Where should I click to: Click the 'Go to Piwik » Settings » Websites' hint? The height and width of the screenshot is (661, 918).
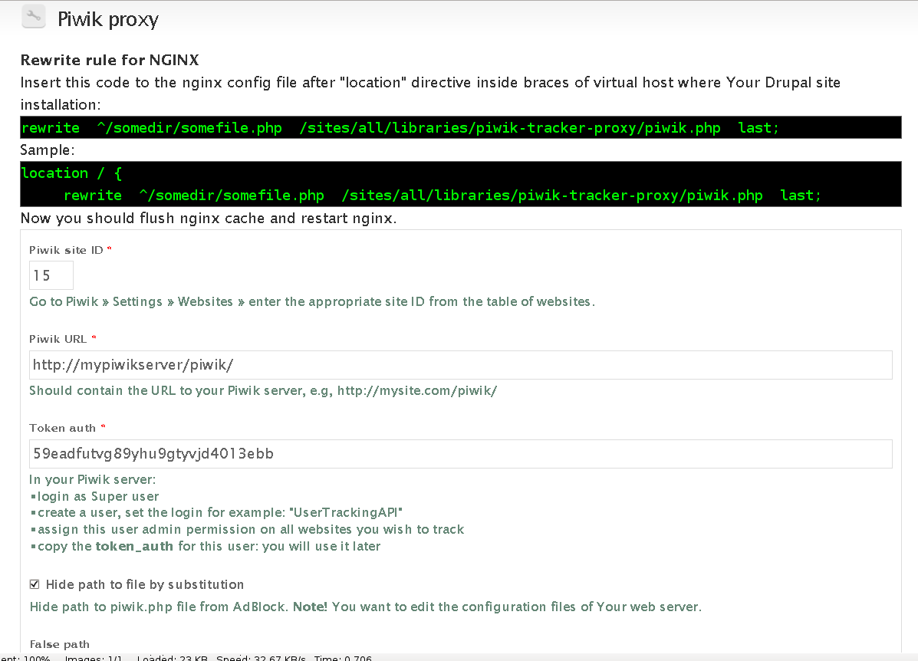point(312,301)
